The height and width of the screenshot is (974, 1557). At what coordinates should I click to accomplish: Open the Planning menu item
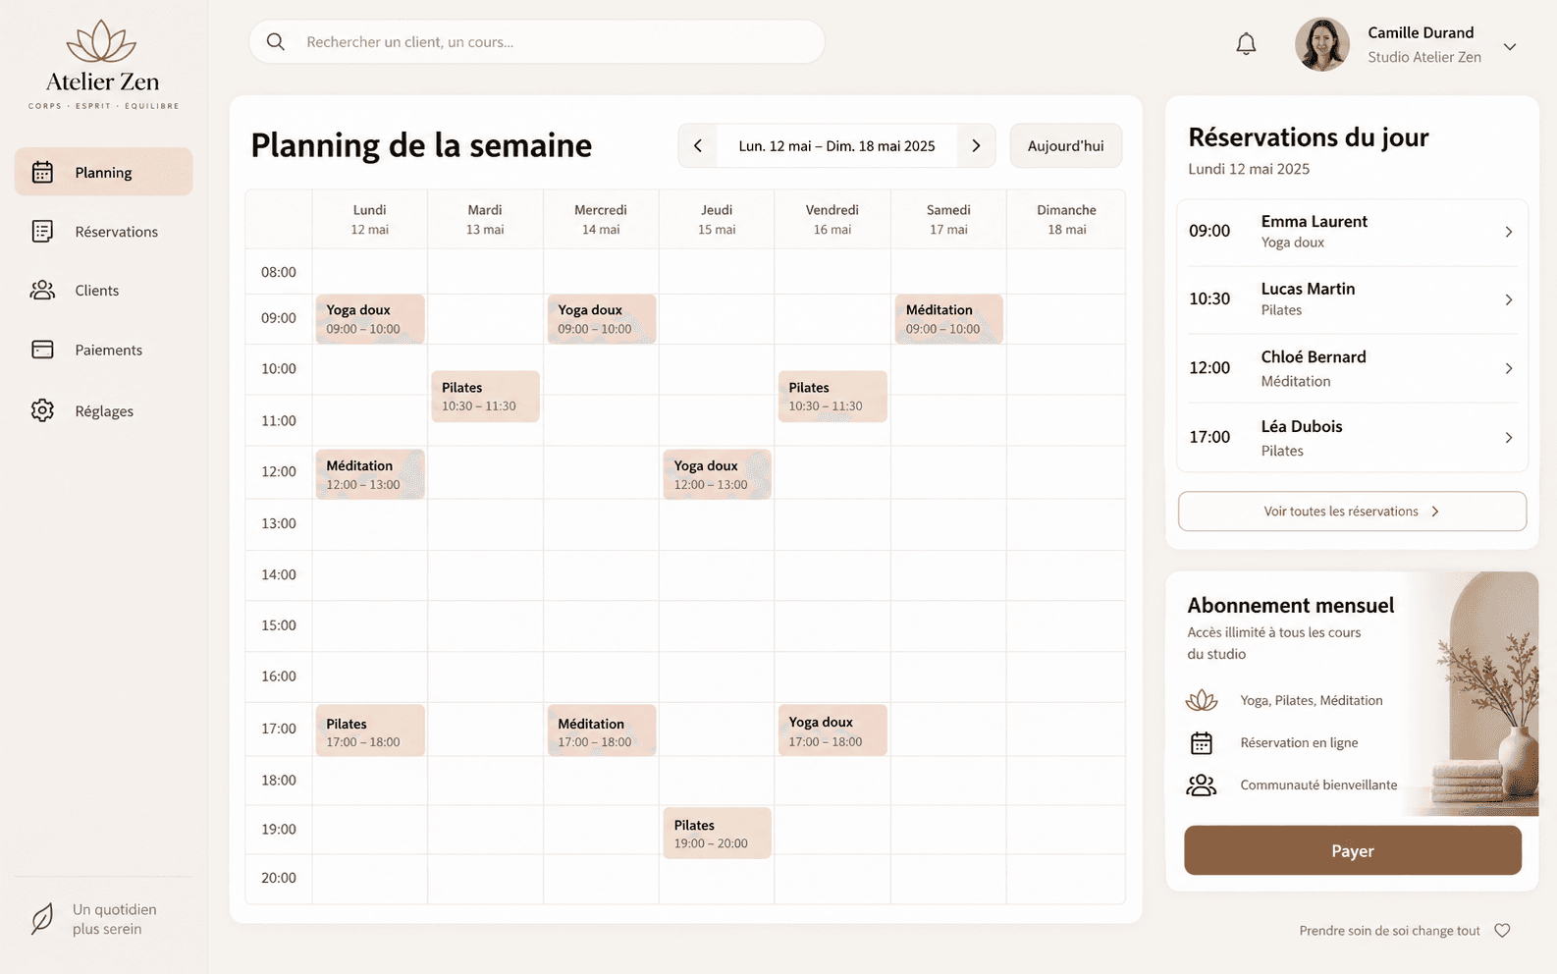point(103,172)
